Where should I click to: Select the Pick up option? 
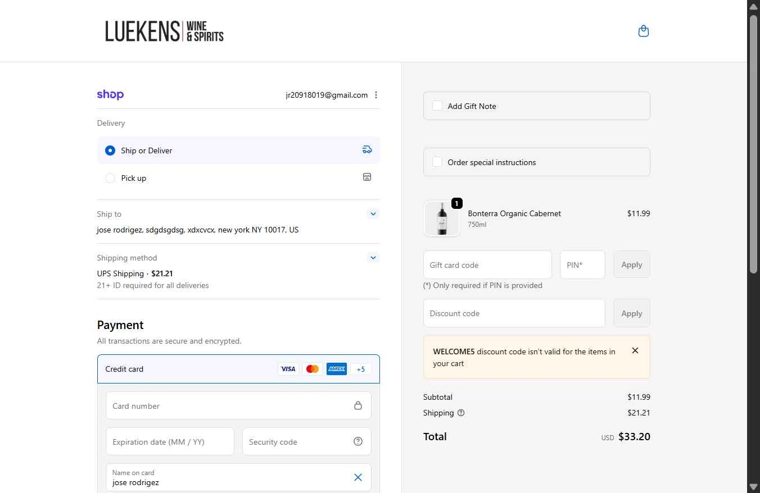point(238,178)
